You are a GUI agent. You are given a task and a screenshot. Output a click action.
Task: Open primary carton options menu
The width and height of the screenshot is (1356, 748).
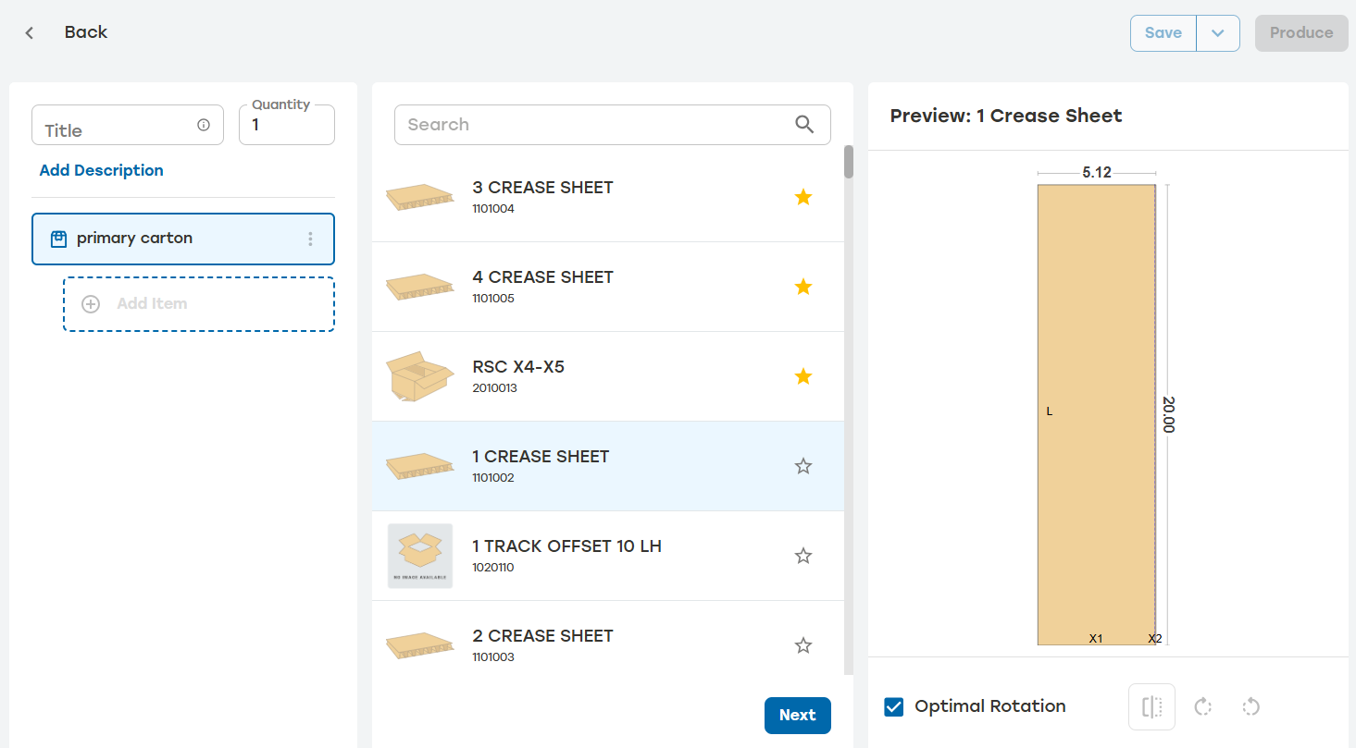310,239
